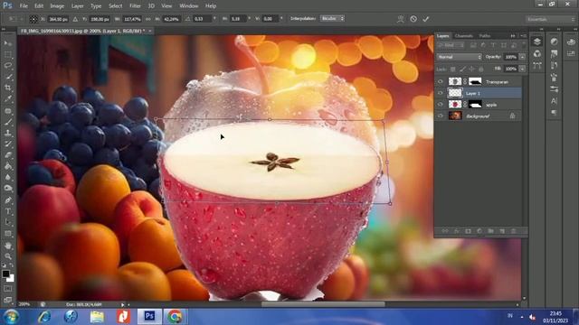Screen dimensions: 579x325
Task: Select the Hand tool
Action: [8, 246]
